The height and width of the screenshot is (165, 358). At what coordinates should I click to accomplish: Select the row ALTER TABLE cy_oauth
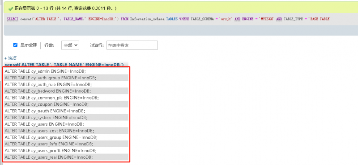point(66,111)
